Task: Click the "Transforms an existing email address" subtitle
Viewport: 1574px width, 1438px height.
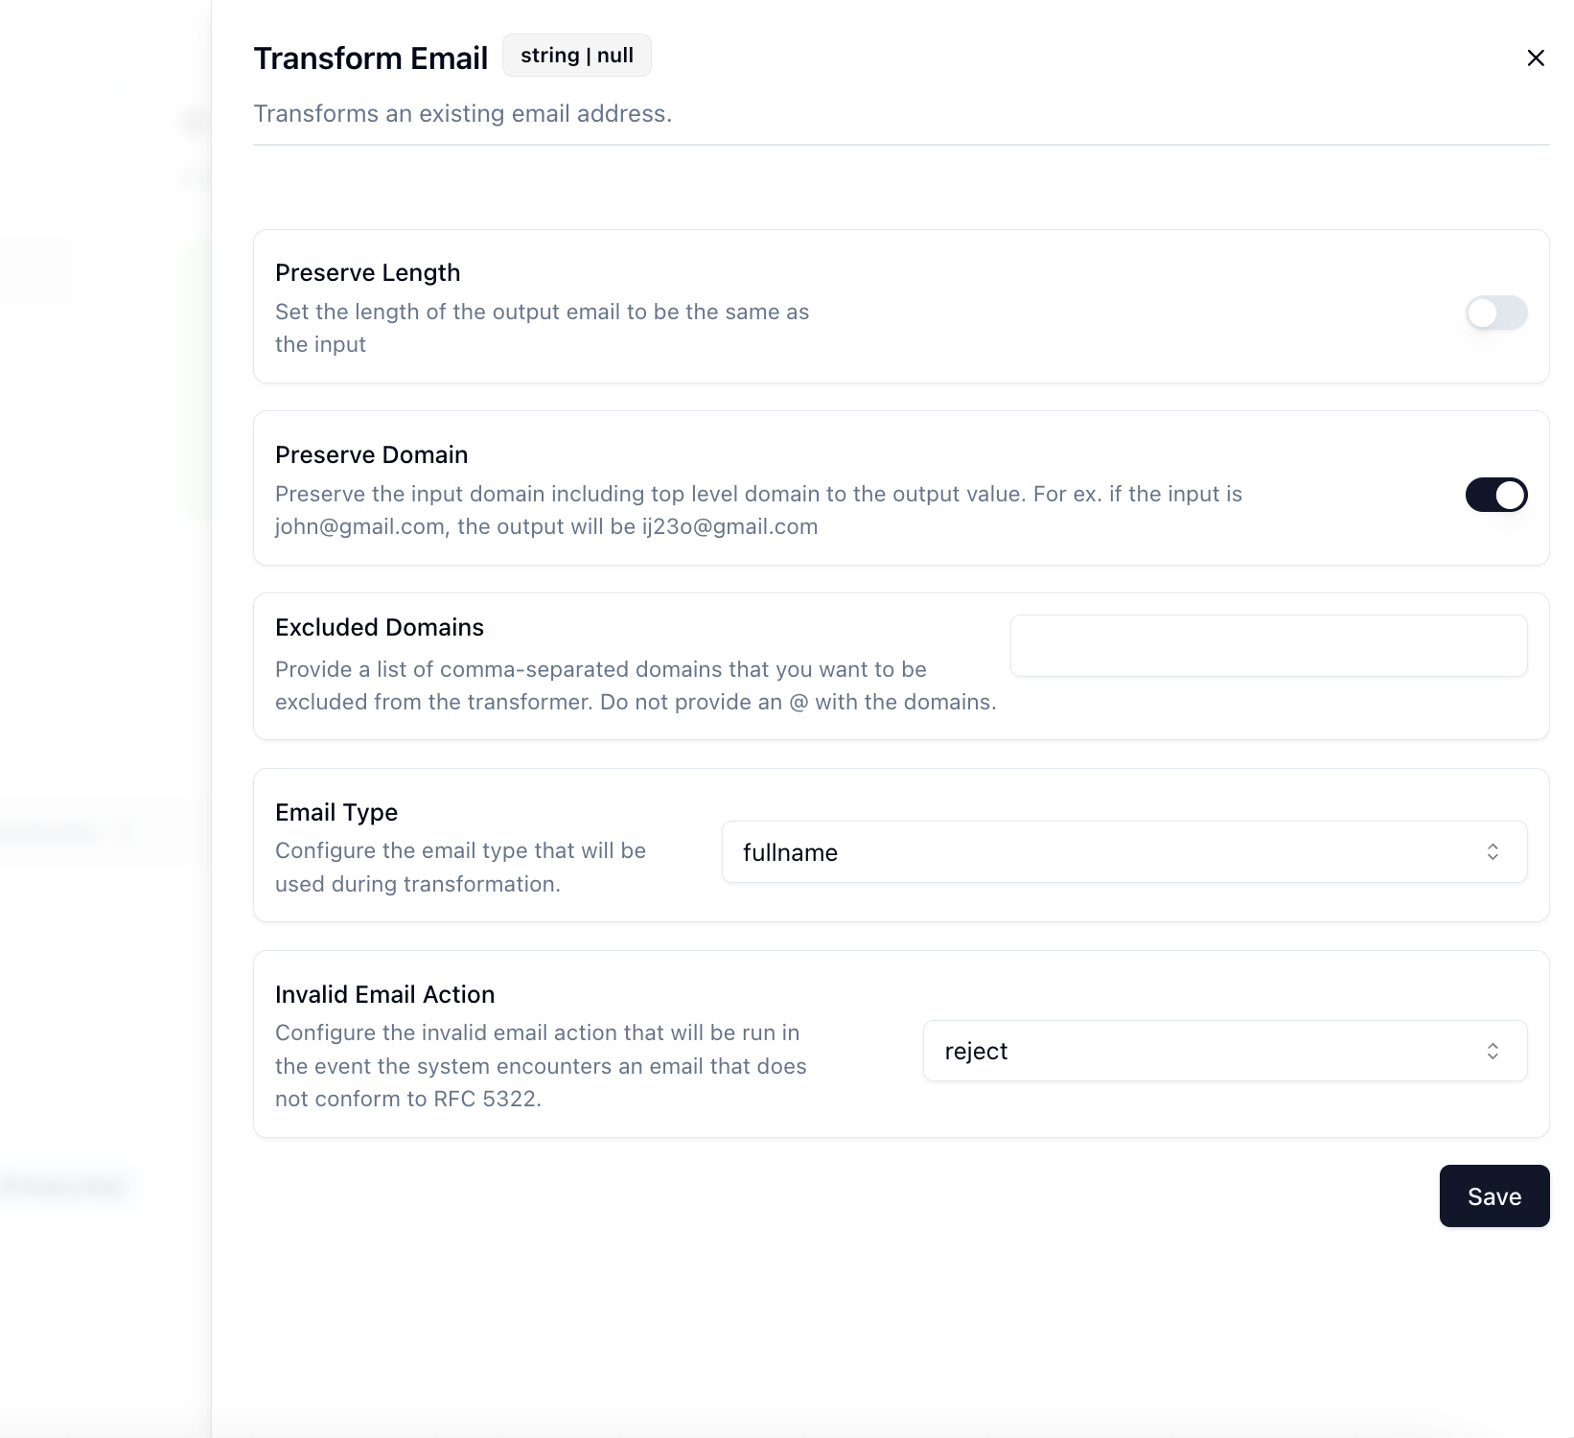Action: [462, 113]
